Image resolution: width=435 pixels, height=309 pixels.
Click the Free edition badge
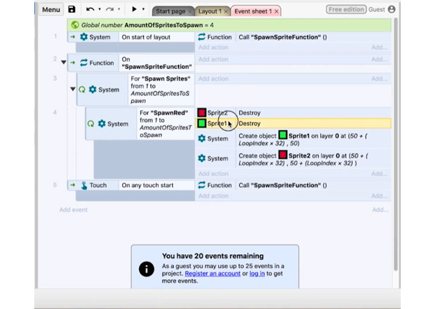346,10
